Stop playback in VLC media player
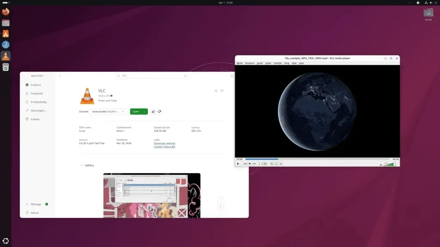The image size is (440, 247). tap(250, 163)
